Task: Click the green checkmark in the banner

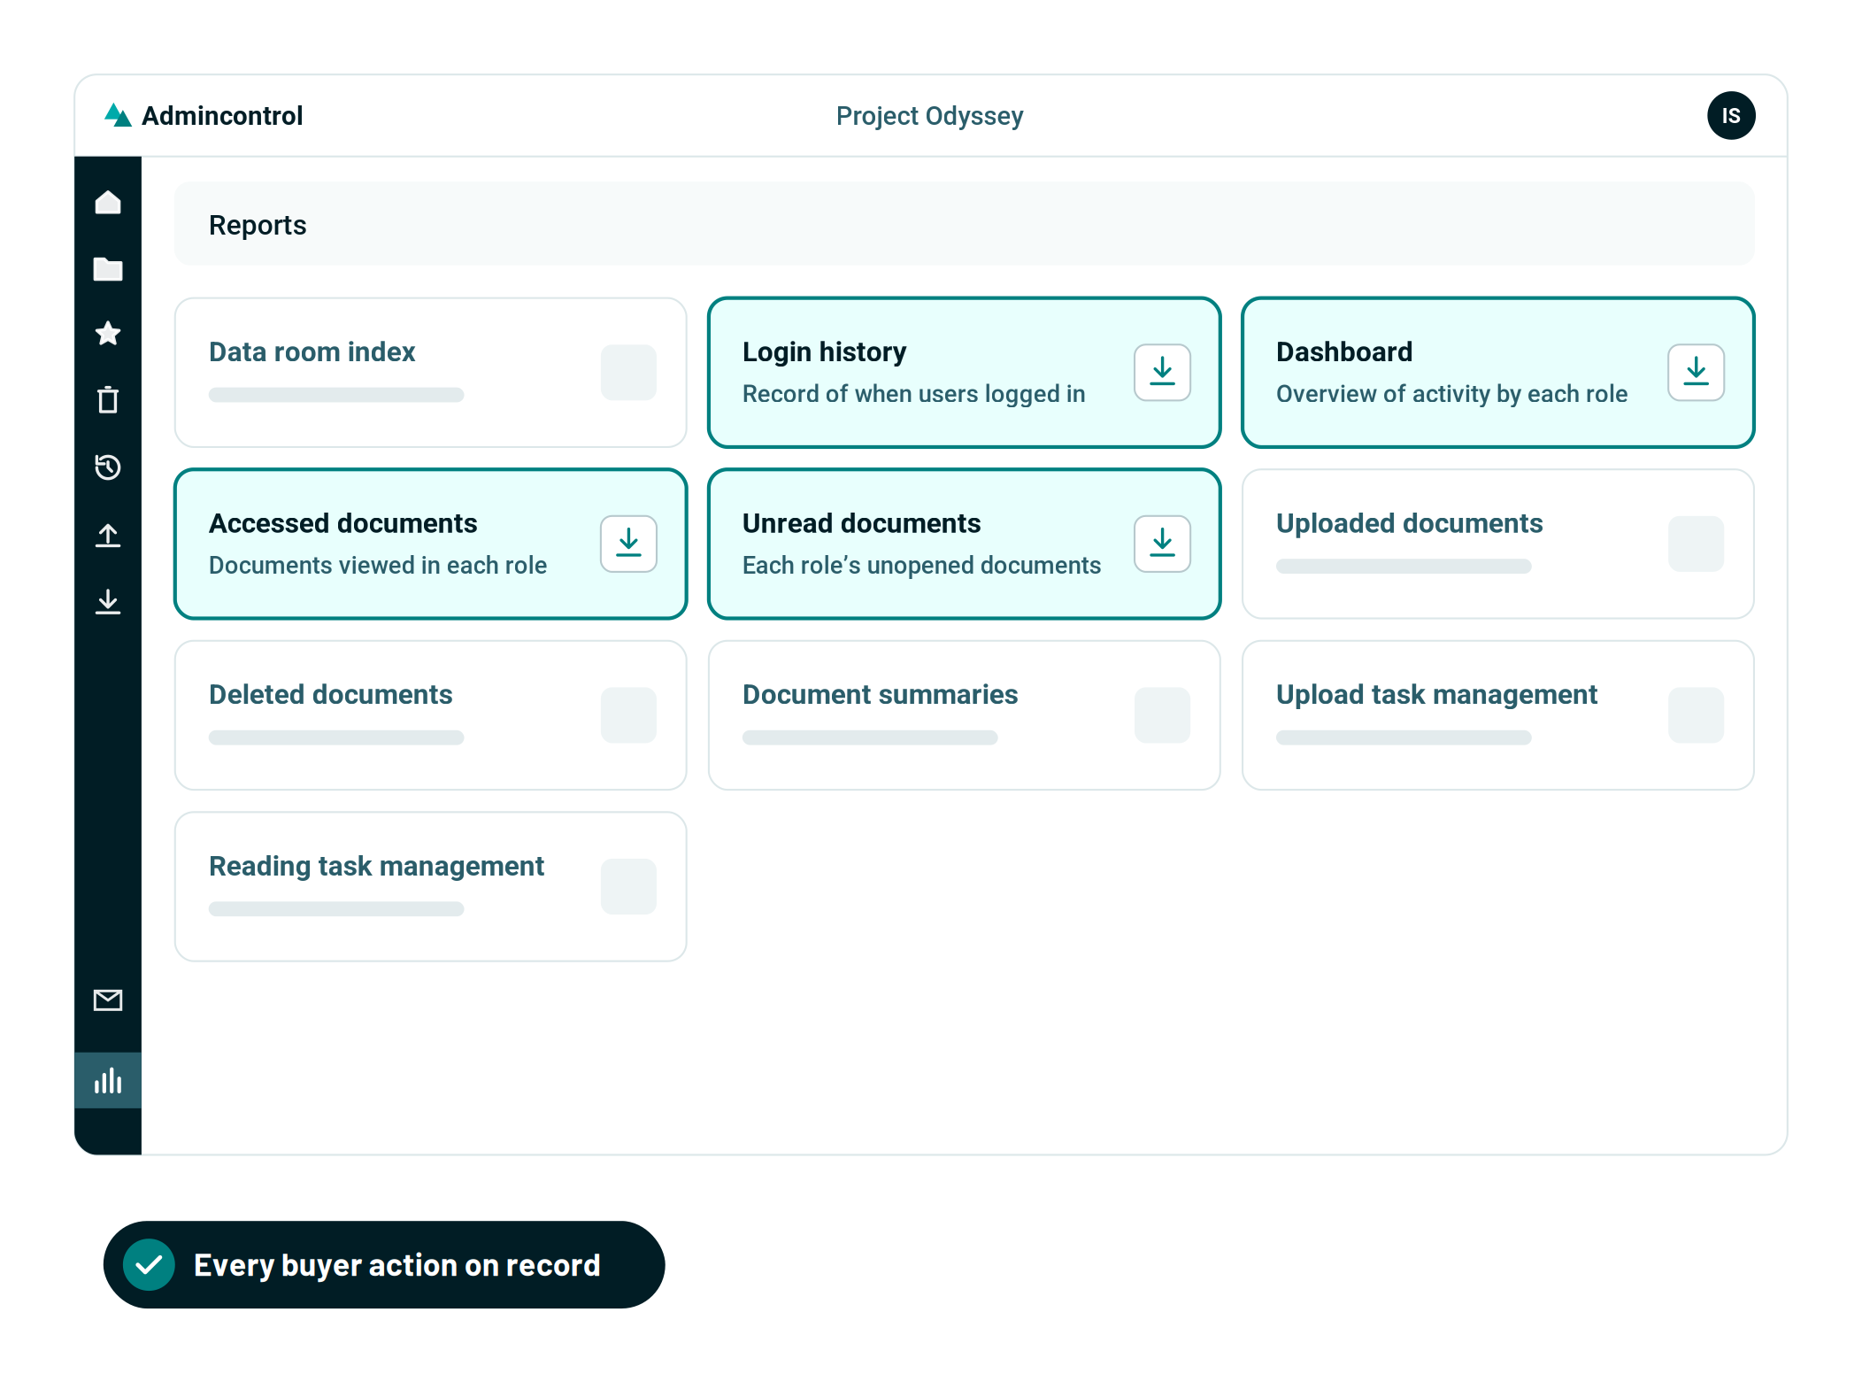Action: 150,1264
